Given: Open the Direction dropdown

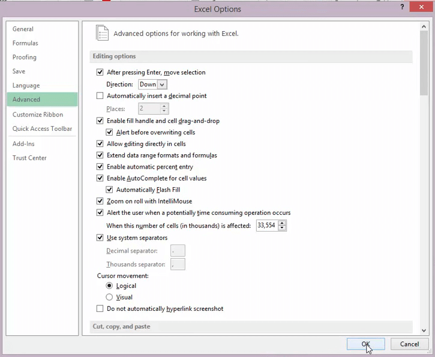Looking at the screenshot, I should point(162,85).
